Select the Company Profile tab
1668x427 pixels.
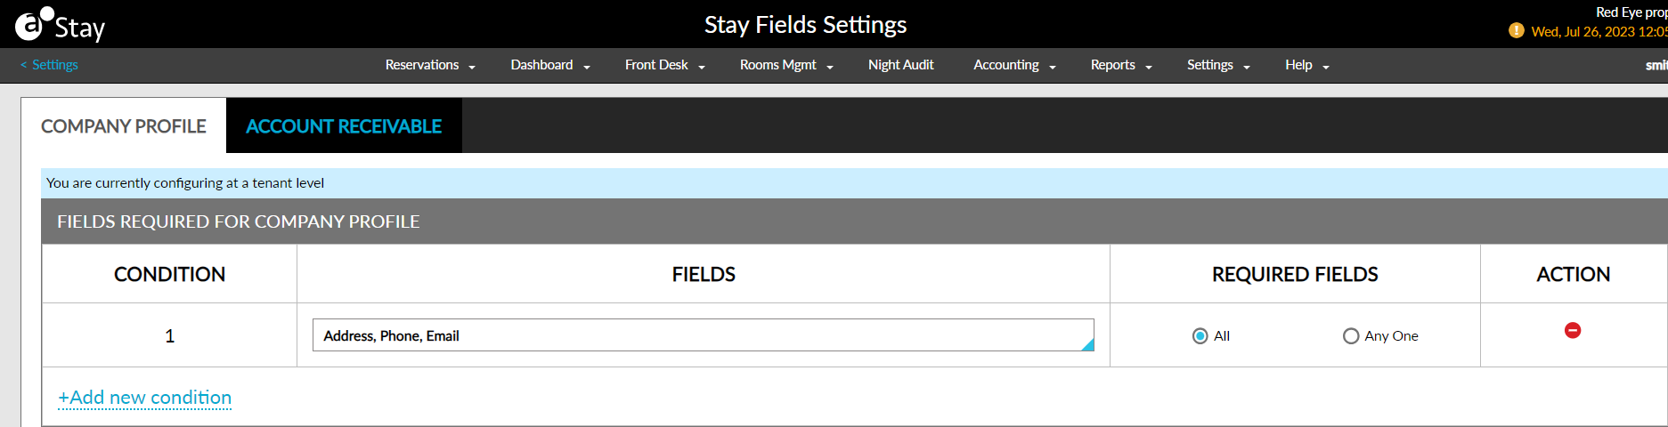[124, 126]
